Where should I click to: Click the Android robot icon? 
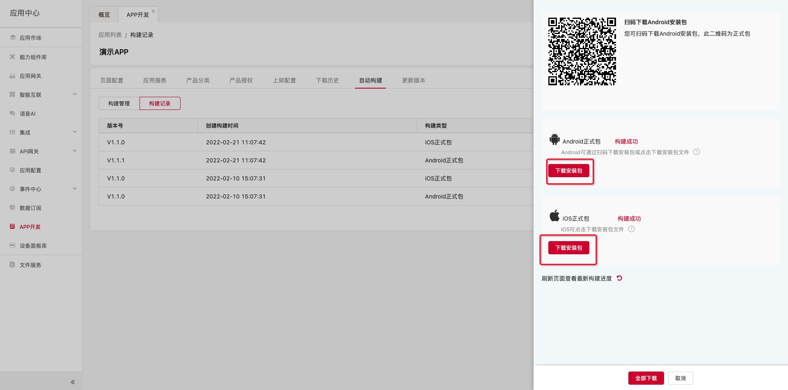coord(554,139)
